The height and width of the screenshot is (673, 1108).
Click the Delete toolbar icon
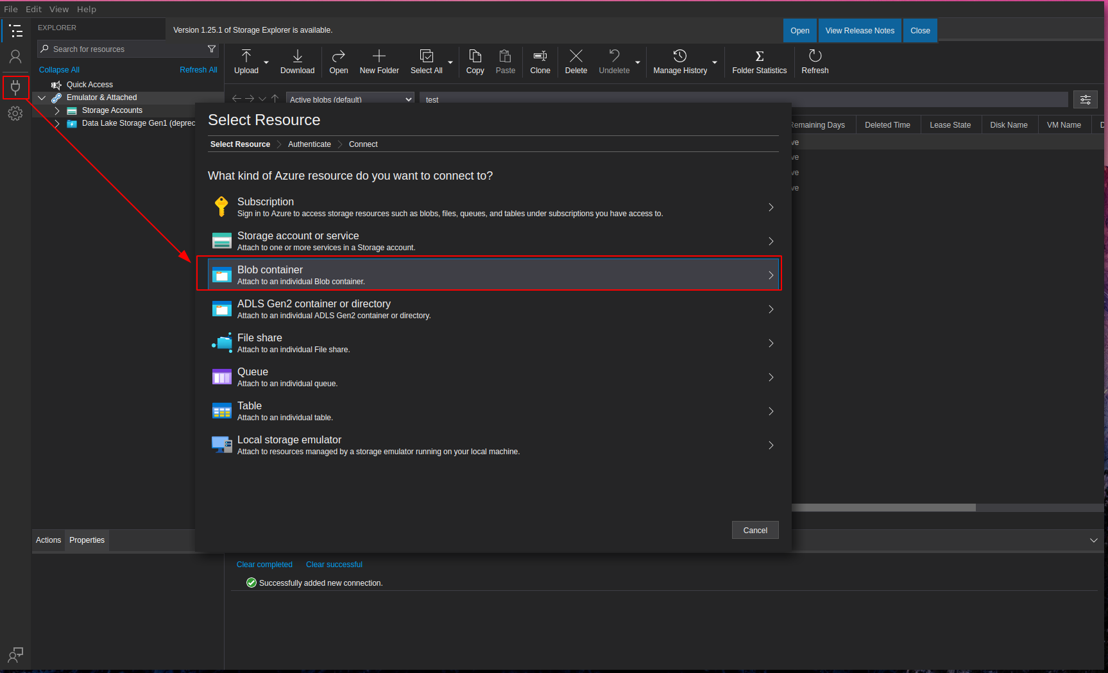click(x=576, y=62)
